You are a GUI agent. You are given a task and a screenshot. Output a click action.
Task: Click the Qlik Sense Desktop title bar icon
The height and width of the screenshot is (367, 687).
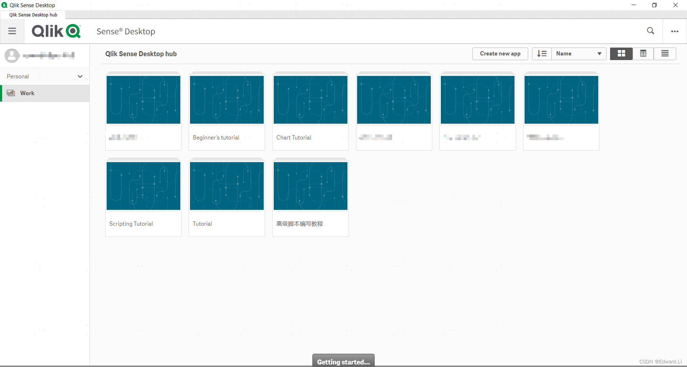pos(4,5)
